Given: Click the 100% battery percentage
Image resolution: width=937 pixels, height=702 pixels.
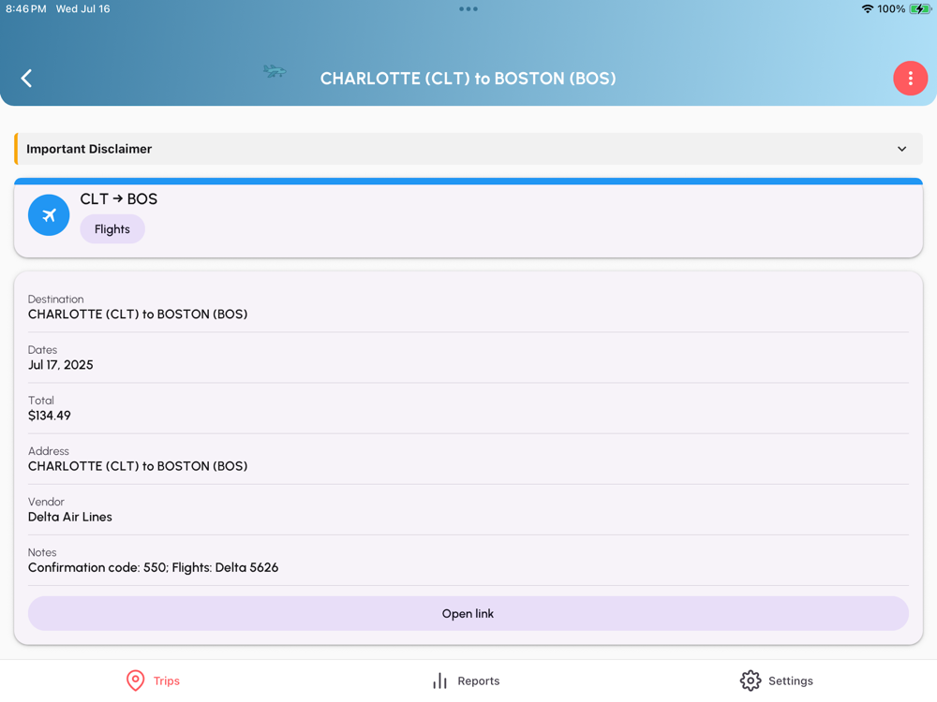Looking at the screenshot, I should click(x=891, y=9).
